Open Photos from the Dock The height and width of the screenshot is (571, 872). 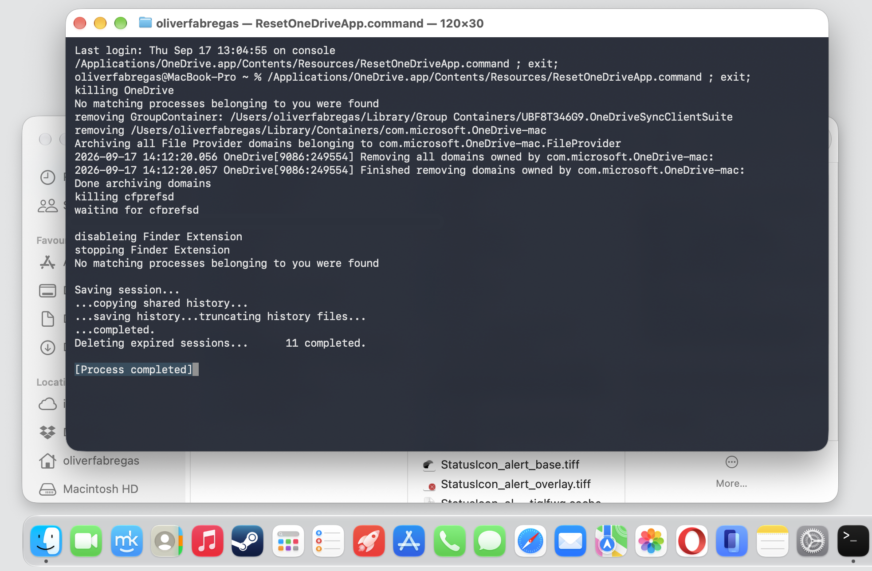(651, 541)
